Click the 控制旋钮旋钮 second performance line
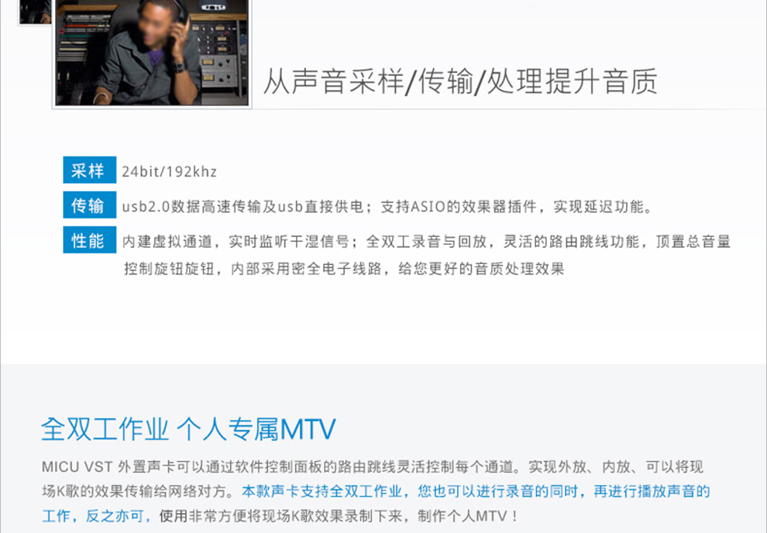Viewport: 767px width, 533px height. coord(344,269)
